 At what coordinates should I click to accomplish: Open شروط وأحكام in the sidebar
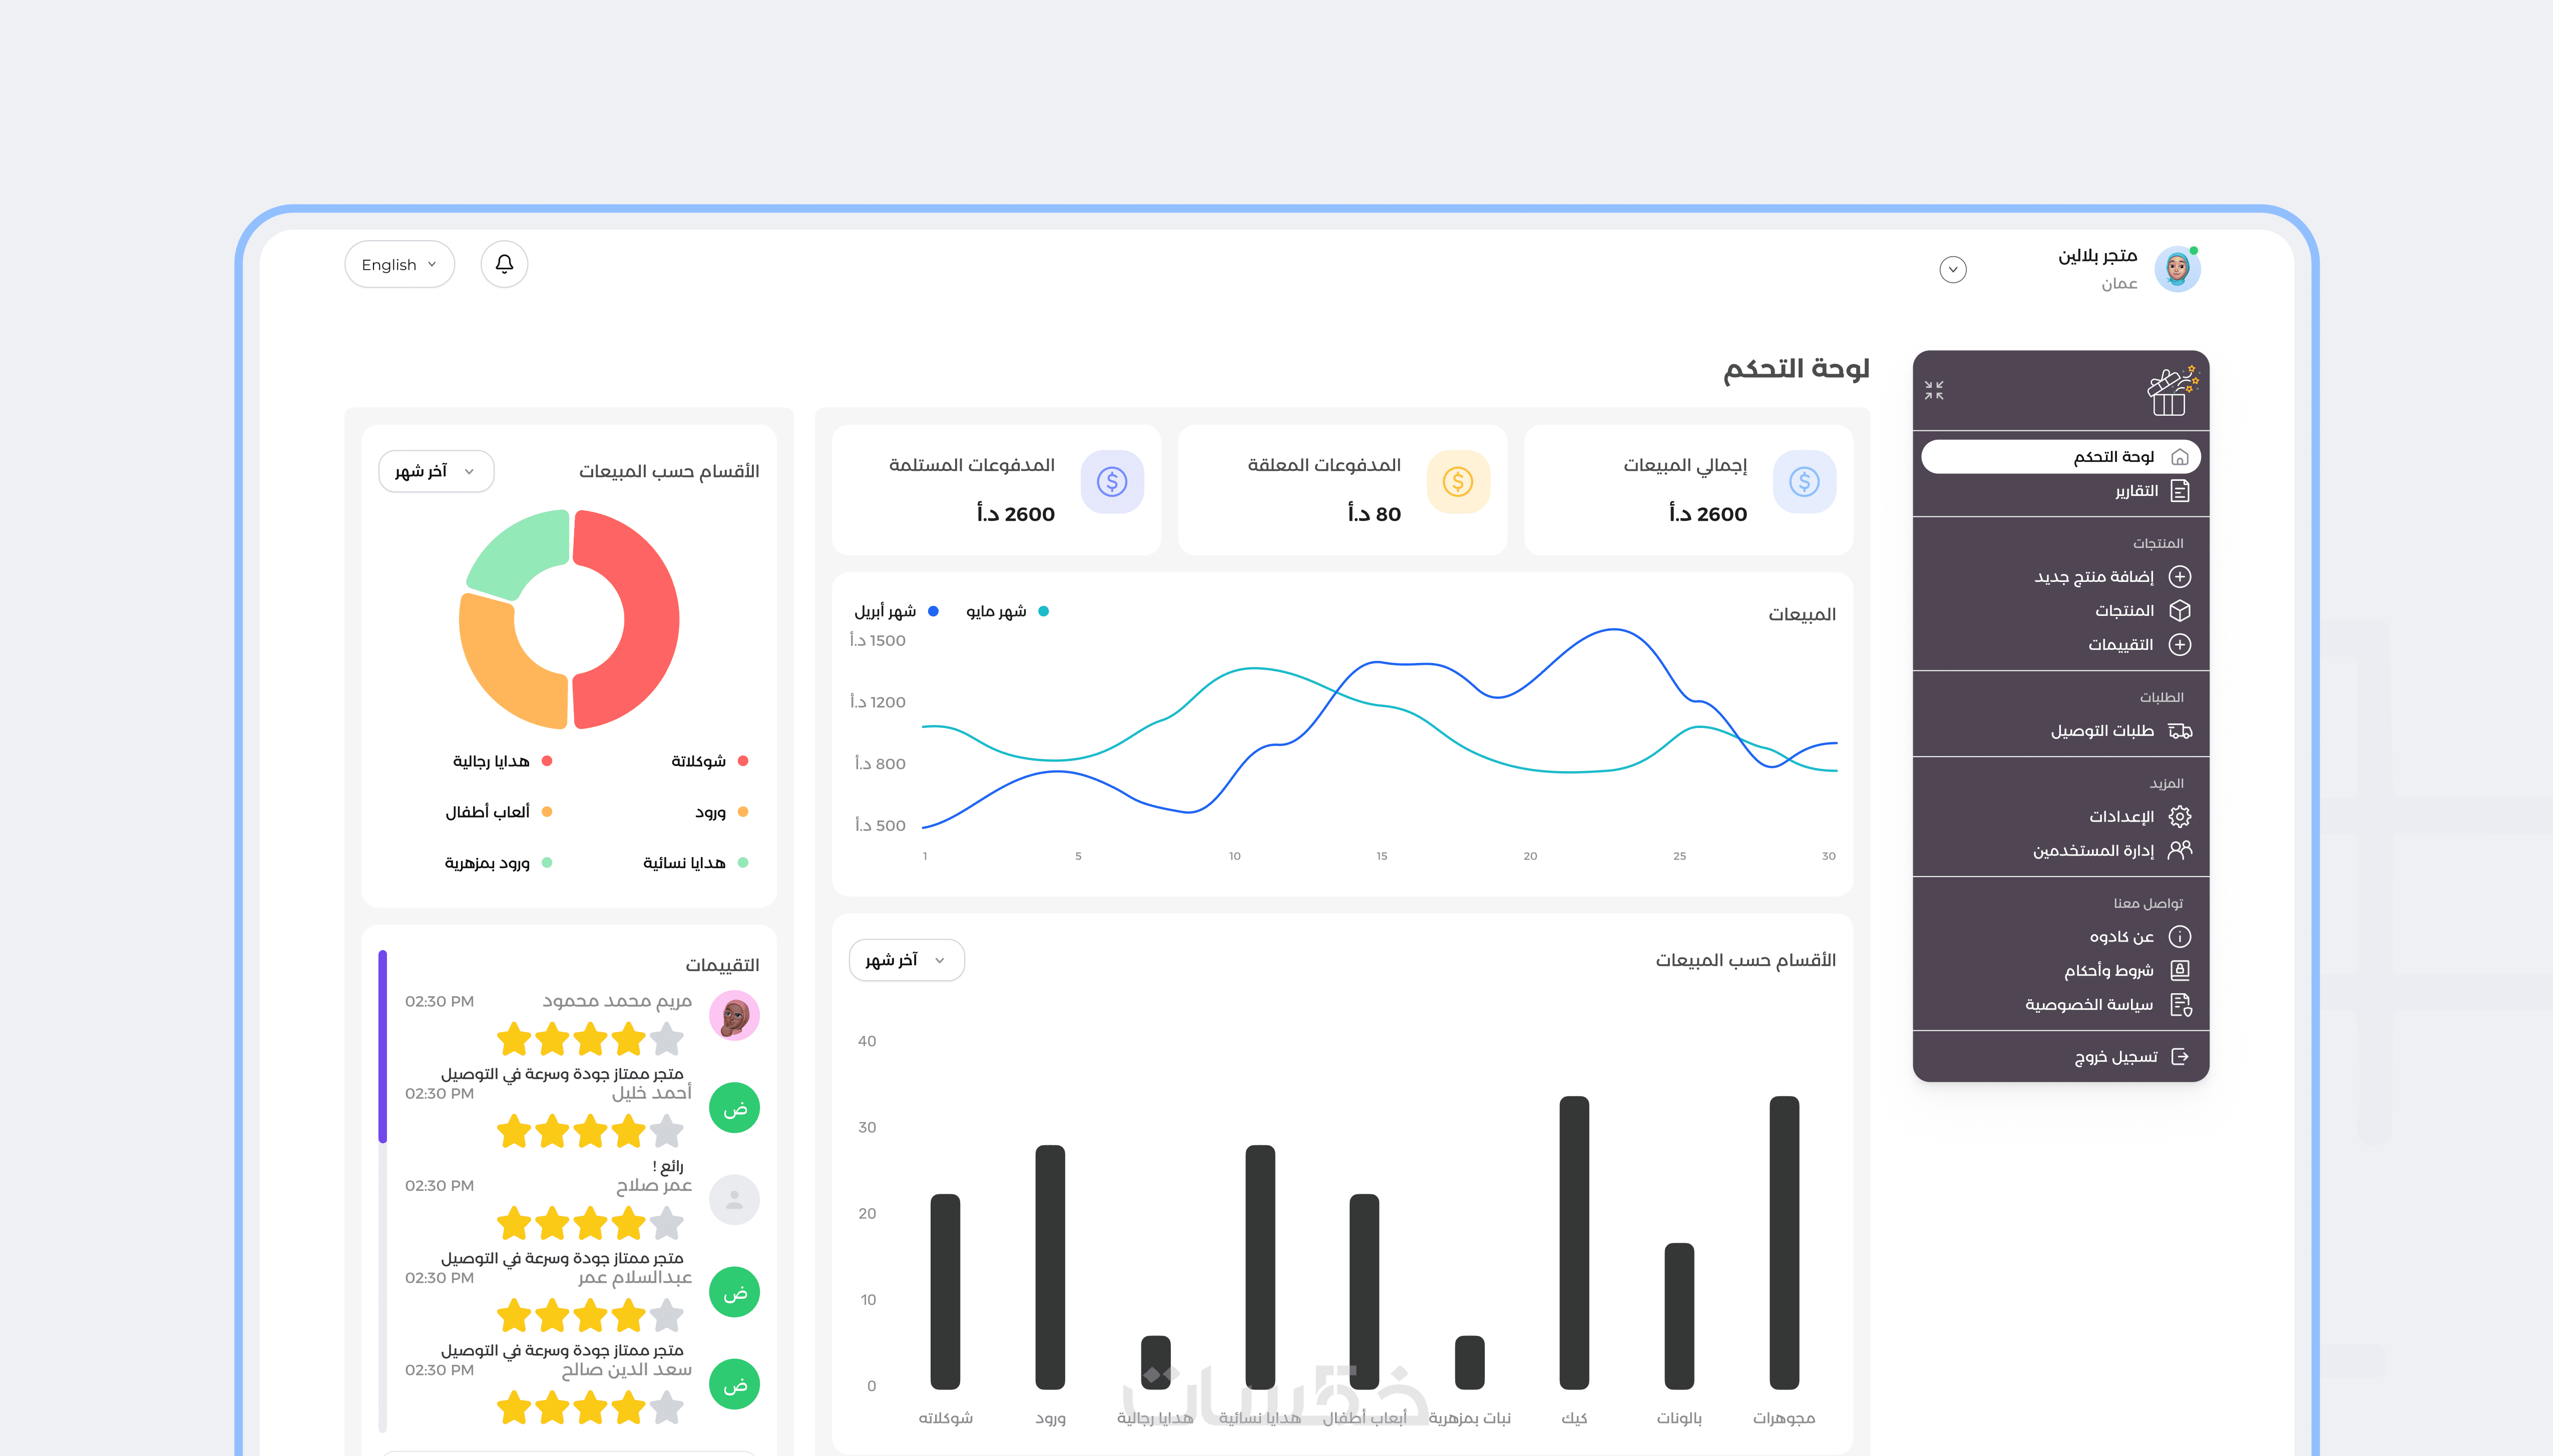tap(2109, 970)
